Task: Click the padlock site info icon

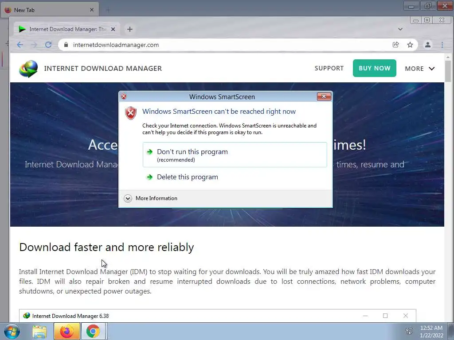Action: [x=66, y=45]
